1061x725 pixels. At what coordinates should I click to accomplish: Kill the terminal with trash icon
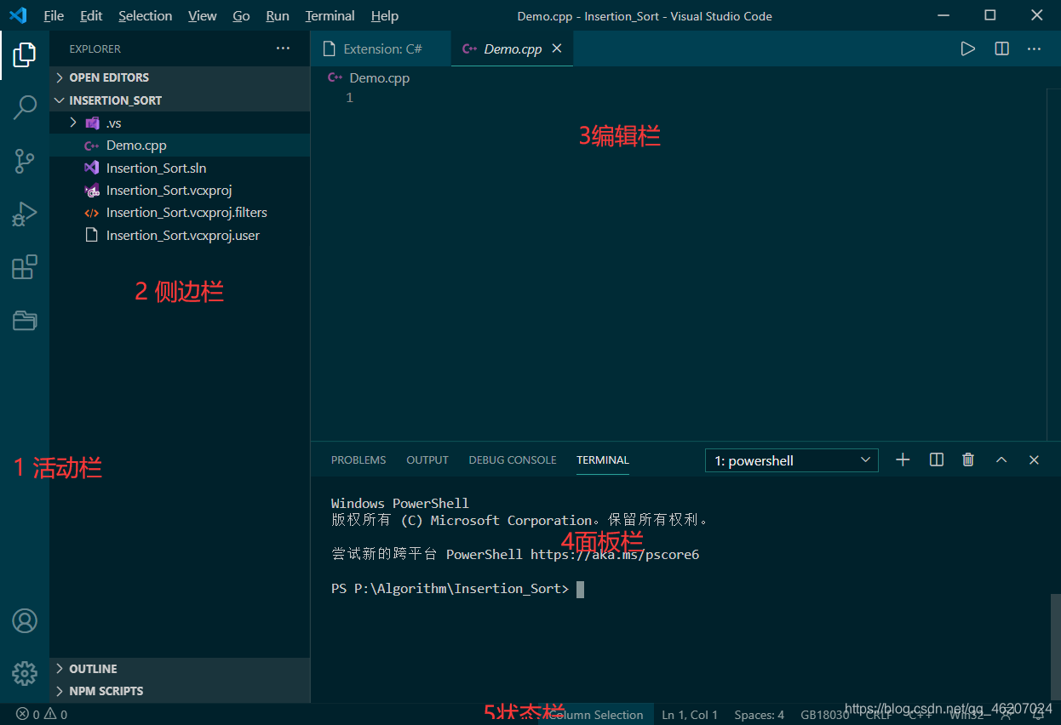968,460
